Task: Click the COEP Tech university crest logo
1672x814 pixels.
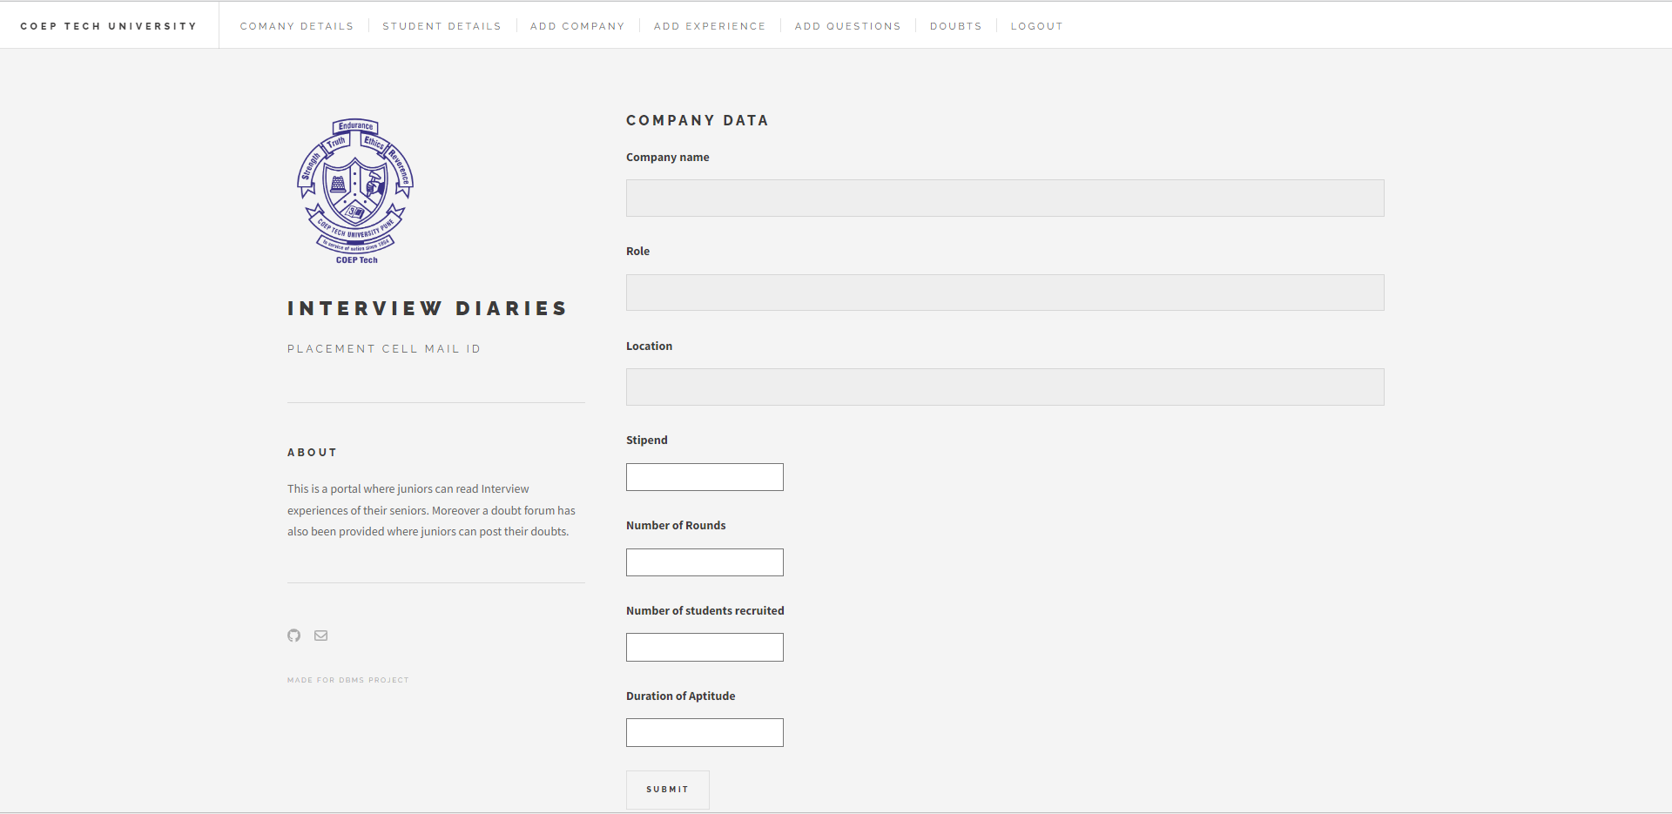Action: coord(355,192)
